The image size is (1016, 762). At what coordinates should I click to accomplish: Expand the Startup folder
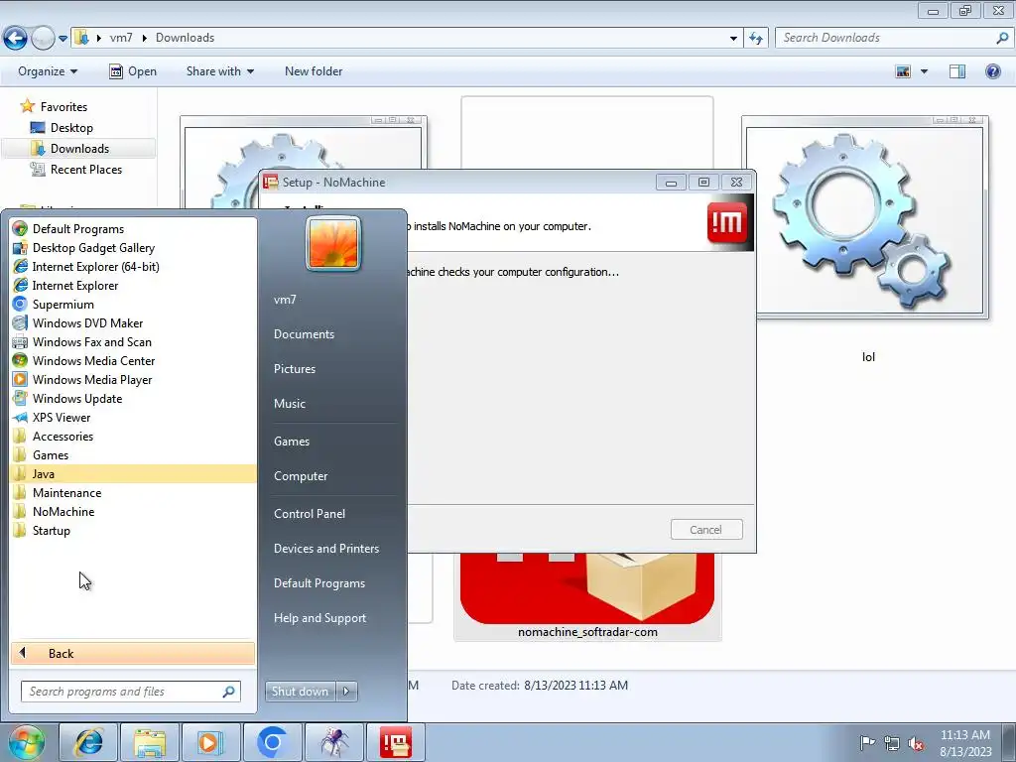pos(52,530)
